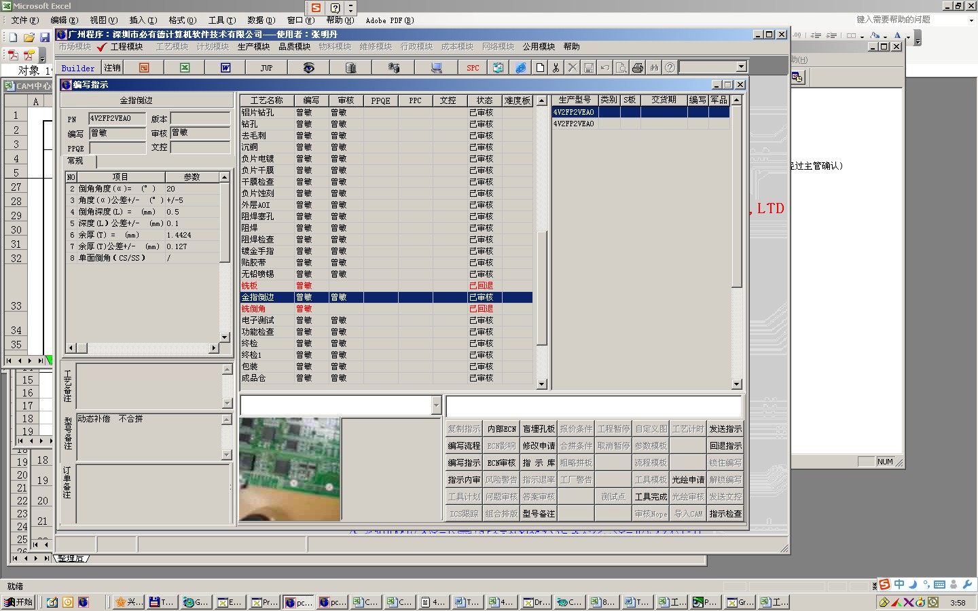This screenshot has width=978, height=611.
Task: Open the 生产模块 menu
Action: (253, 47)
